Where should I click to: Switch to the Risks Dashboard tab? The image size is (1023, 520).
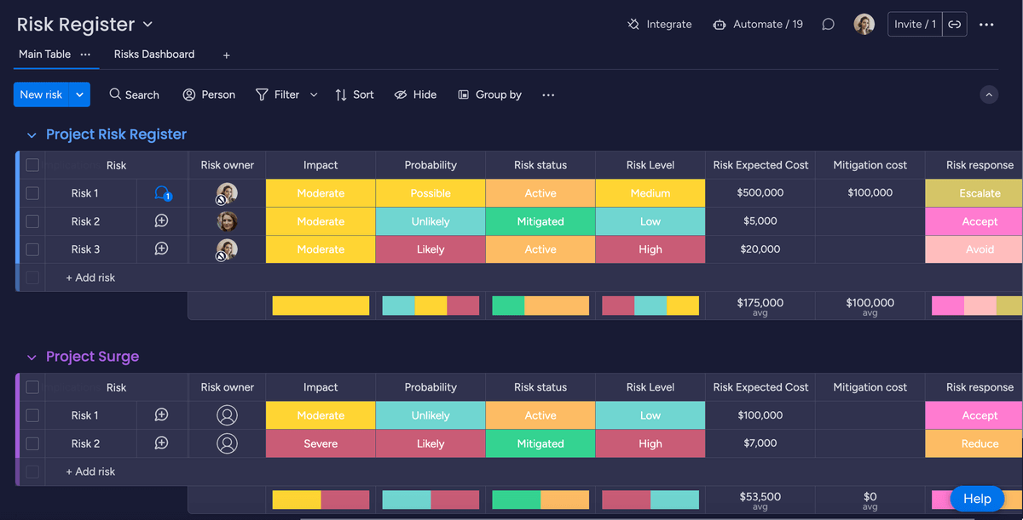[x=153, y=54]
